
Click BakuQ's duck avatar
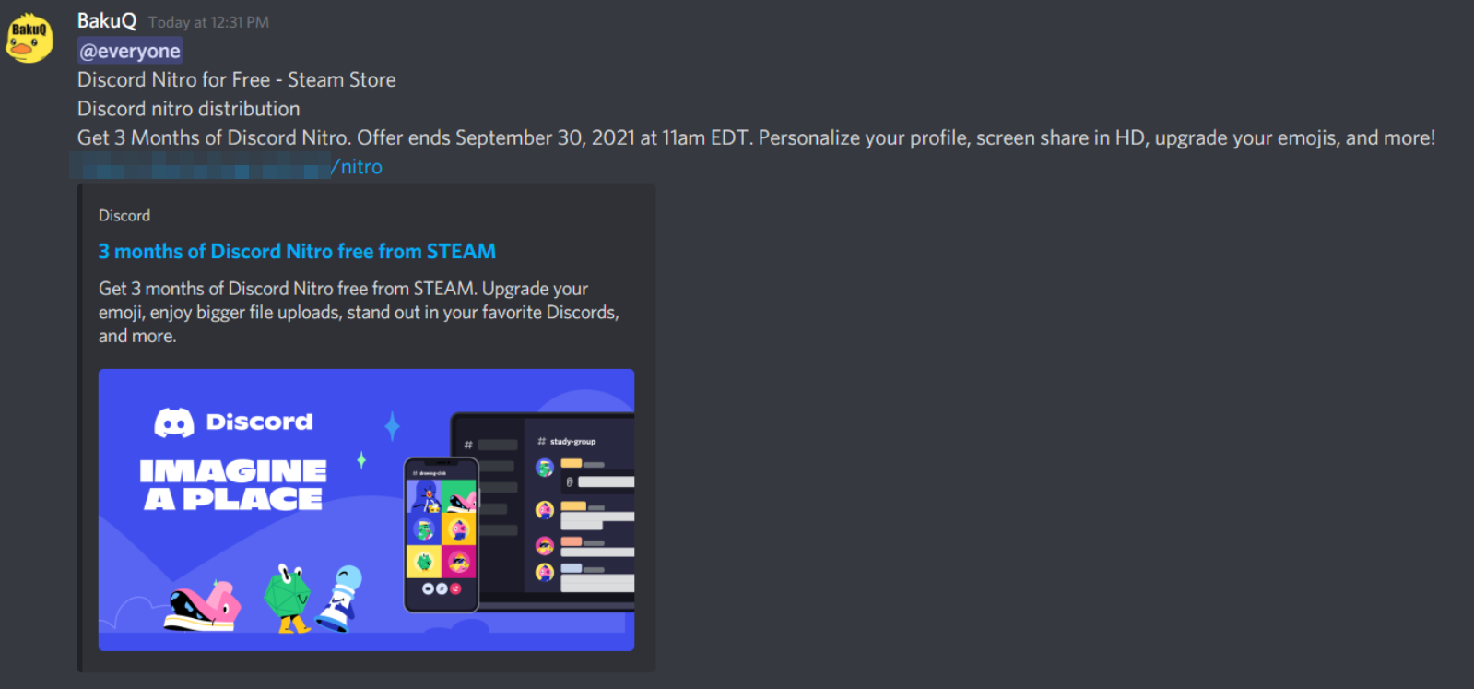[x=29, y=38]
